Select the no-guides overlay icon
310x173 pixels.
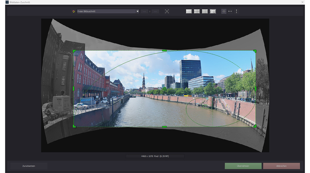[189, 12]
